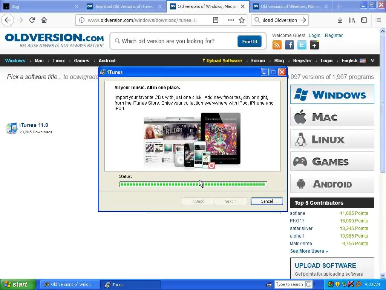Viewport: 386px width, 290px height.
Task: Open the iTunes 11.0 title link
Action: point(34,125)
